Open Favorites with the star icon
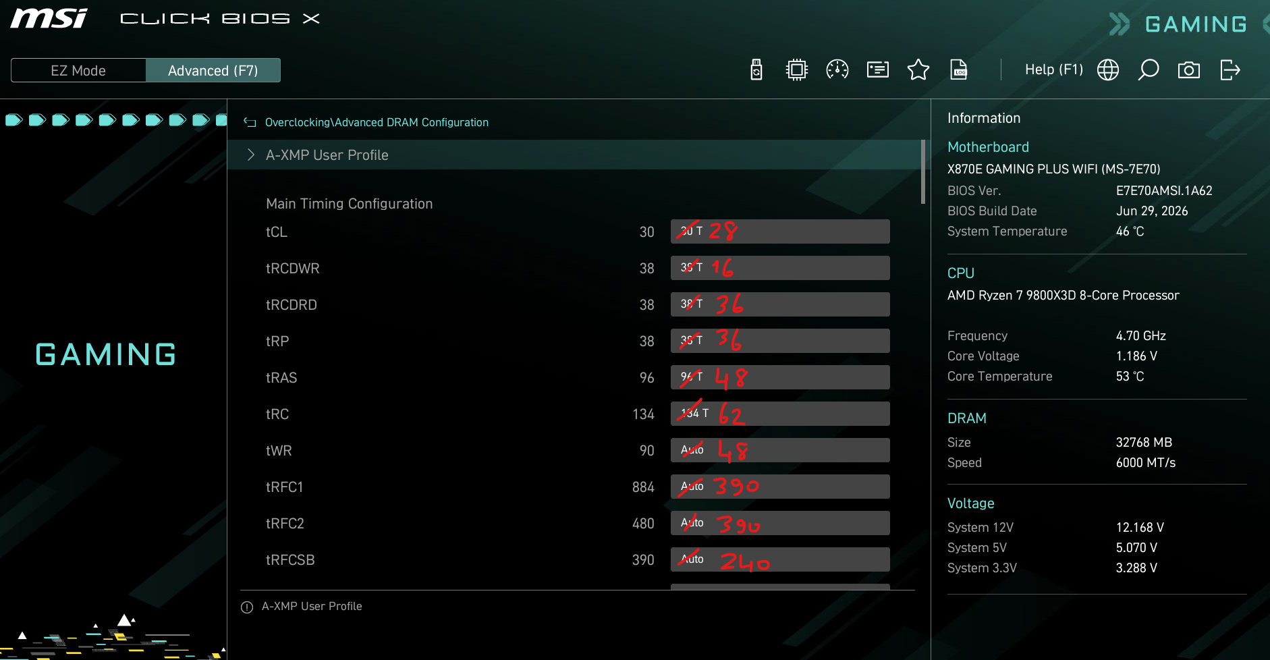This screenshot has height=660, width=1270. 918,70
